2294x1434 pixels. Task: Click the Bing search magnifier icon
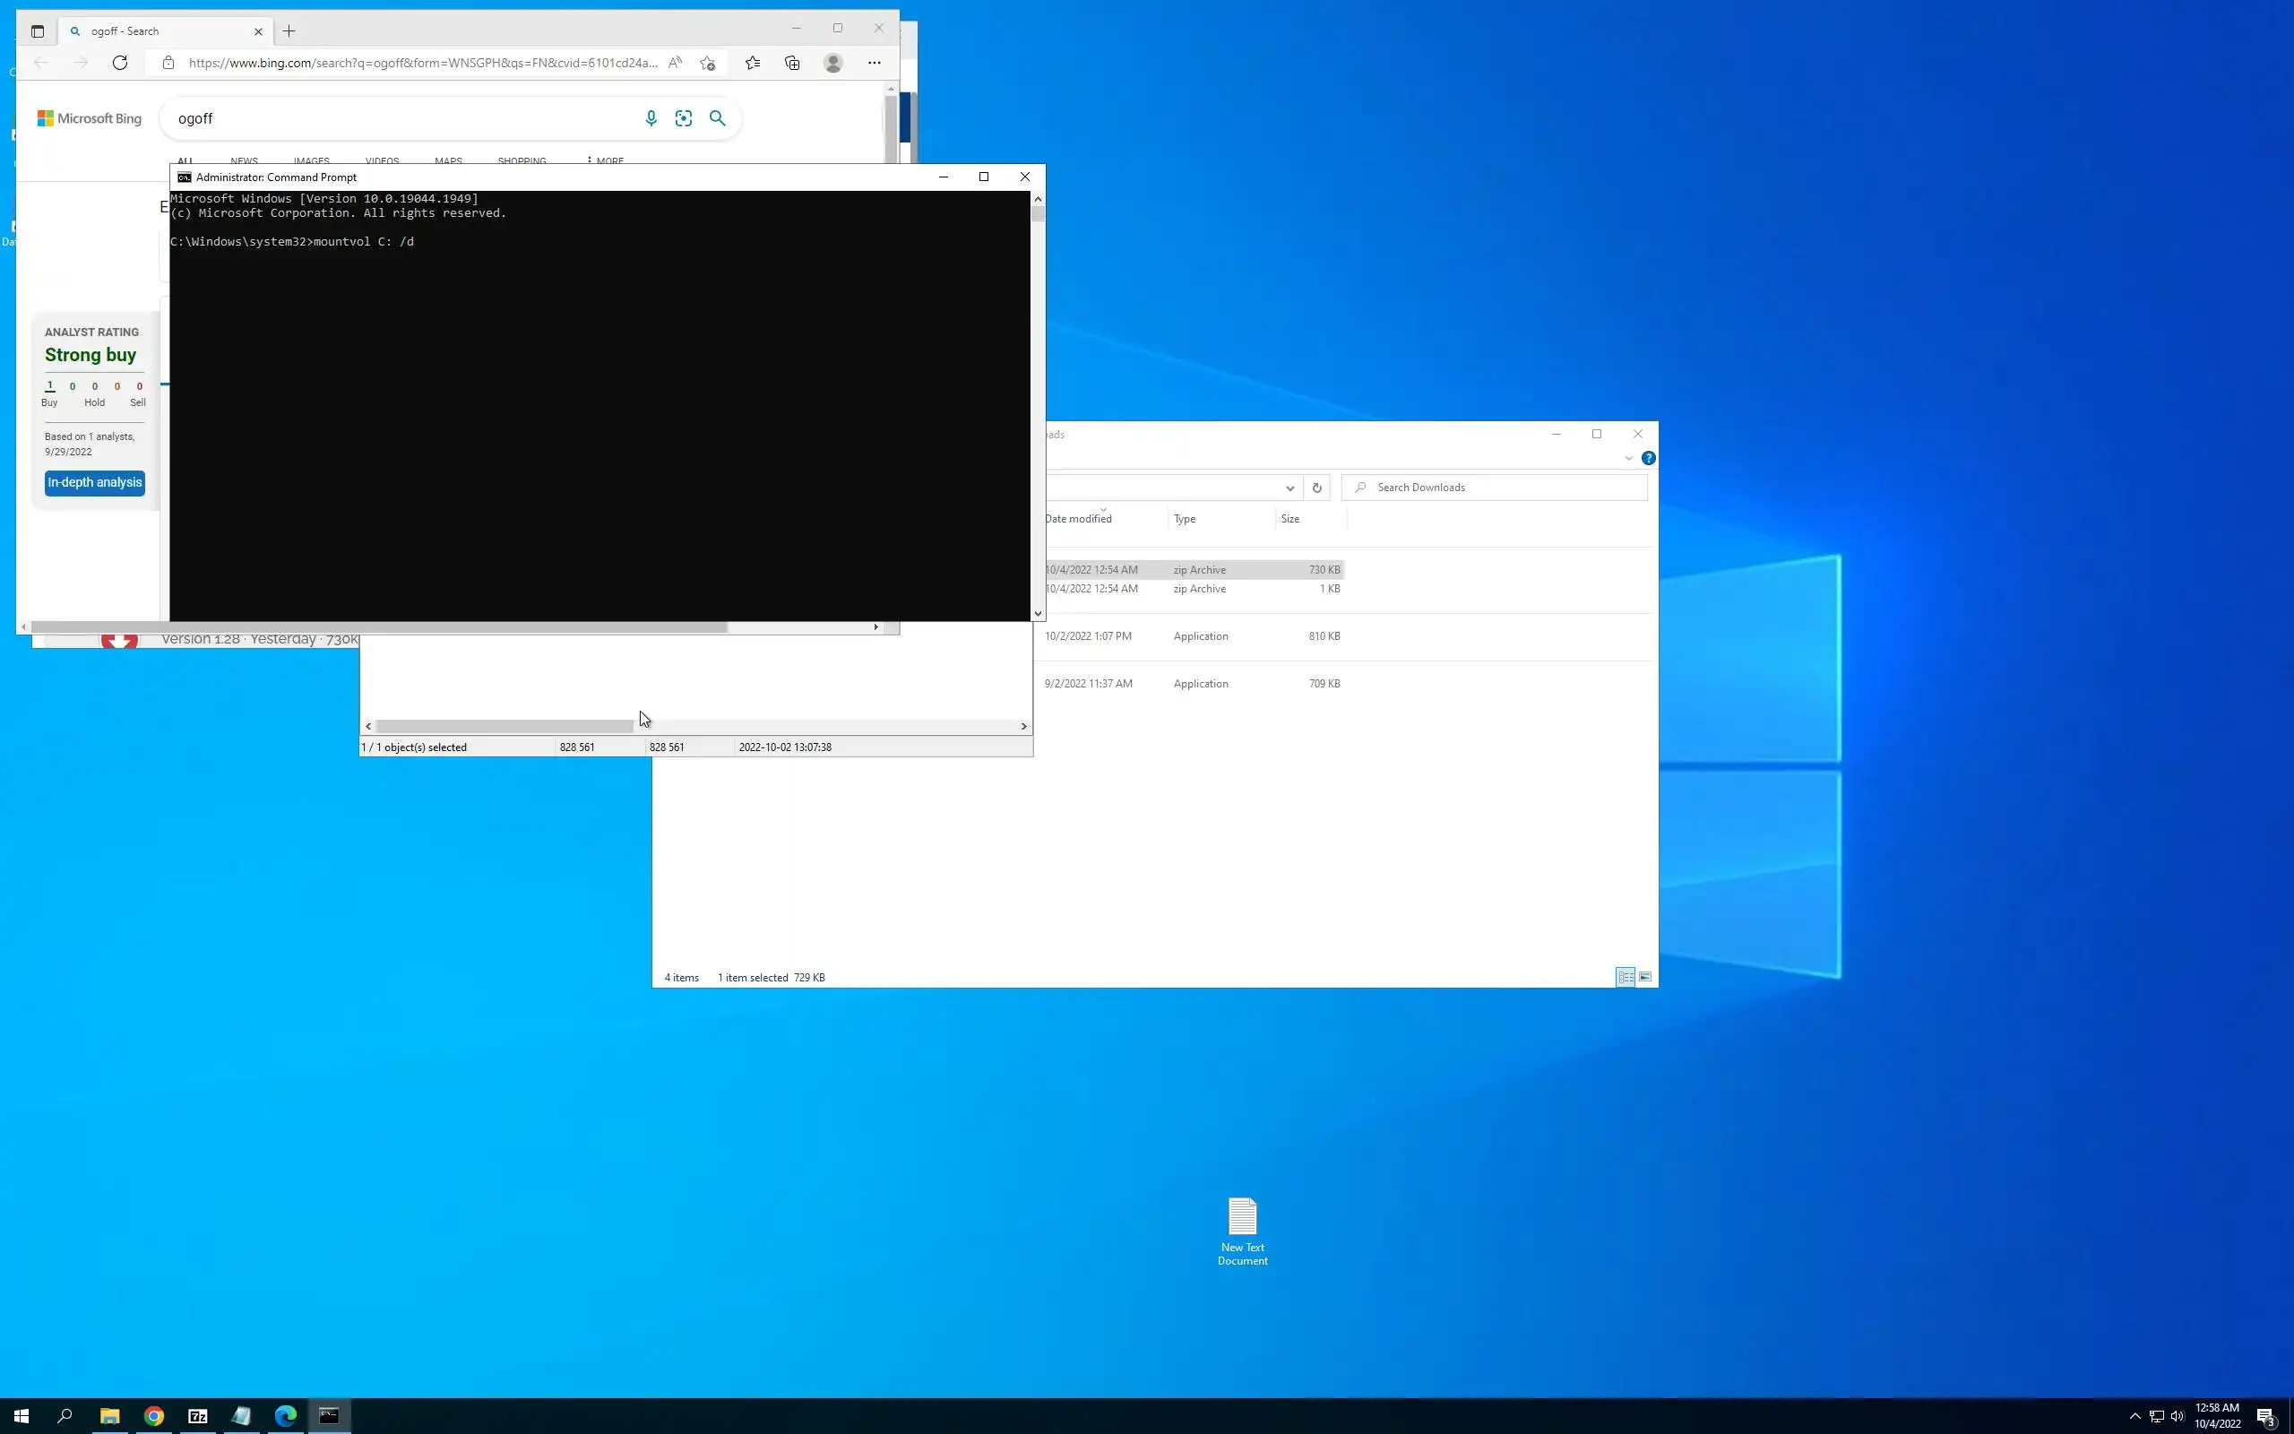718,118
